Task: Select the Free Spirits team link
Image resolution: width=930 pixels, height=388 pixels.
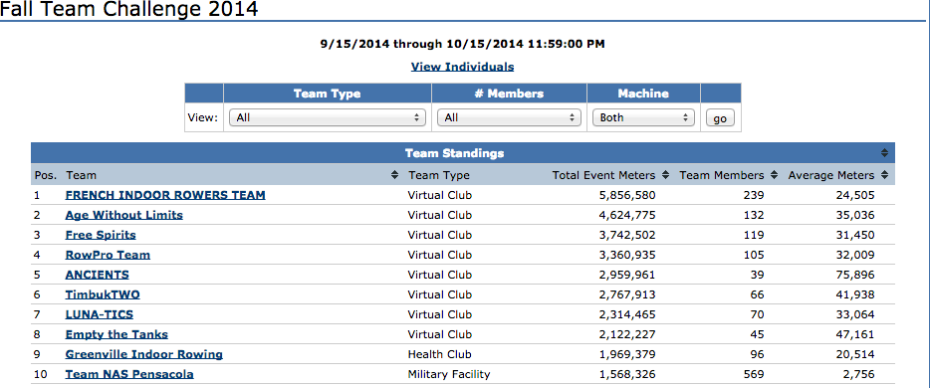Action: click(101, 235)
